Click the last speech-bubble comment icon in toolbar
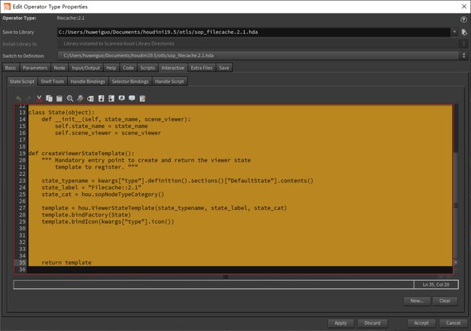Screen dimensions: 471x331 pos(132,97)
